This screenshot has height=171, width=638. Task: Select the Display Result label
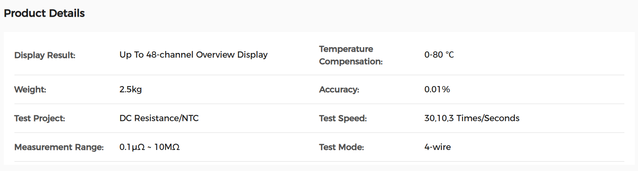pos(45,55)
